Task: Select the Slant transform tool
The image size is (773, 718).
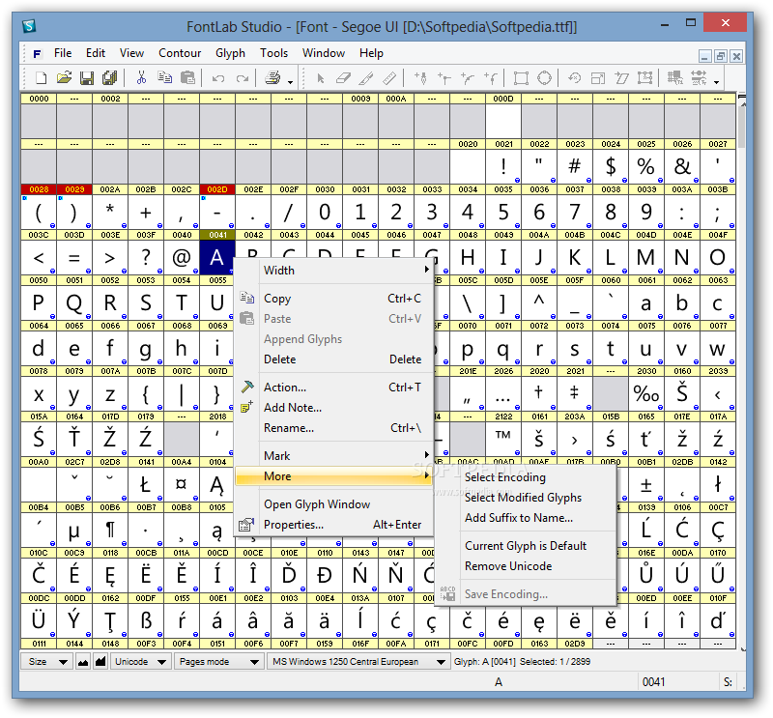Action: (621, 78)
